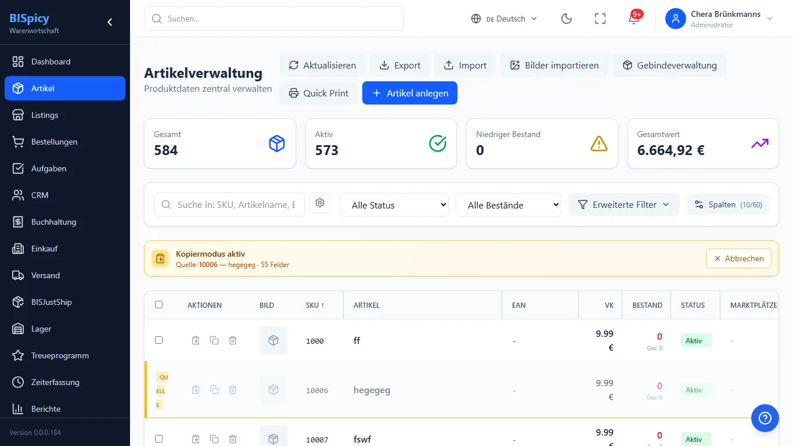Open the Spalten (10/60) column chooser

pos(728,204)
